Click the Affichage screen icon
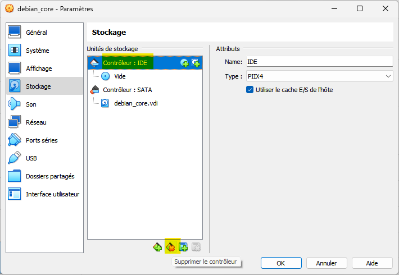Viewport: 399px width, 275px height. (x=15, y=68)
